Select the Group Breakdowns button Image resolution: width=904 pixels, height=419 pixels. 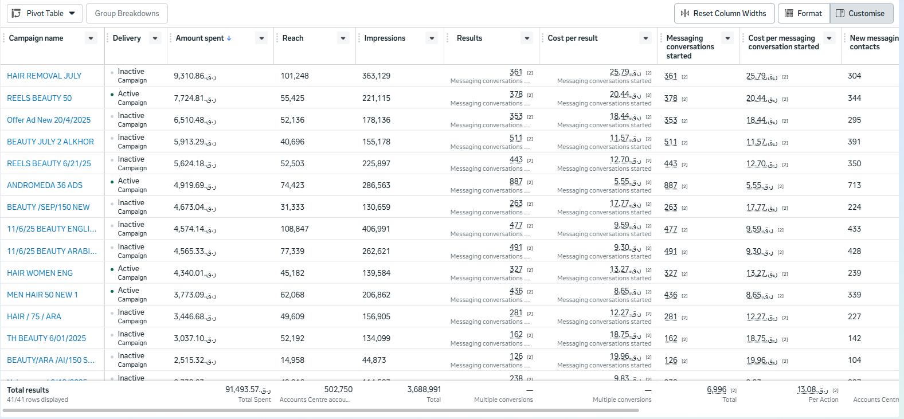[x=127, y=13]
